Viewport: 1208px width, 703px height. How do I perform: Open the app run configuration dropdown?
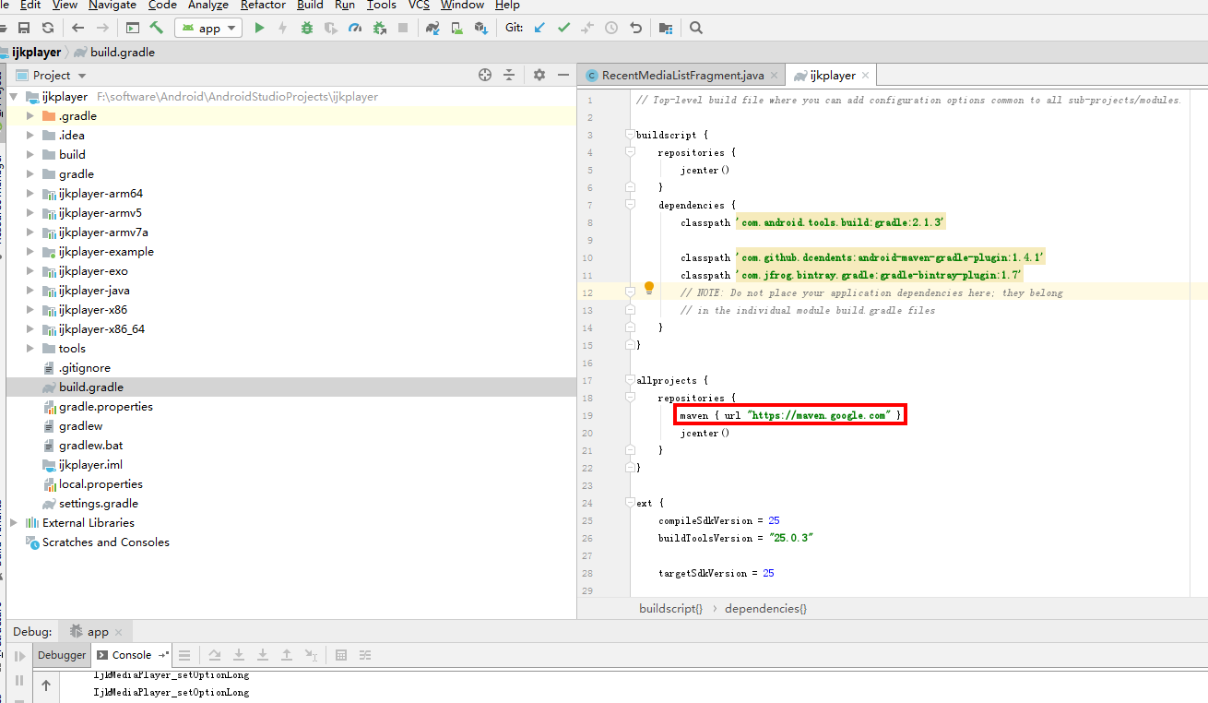(208, 29)
